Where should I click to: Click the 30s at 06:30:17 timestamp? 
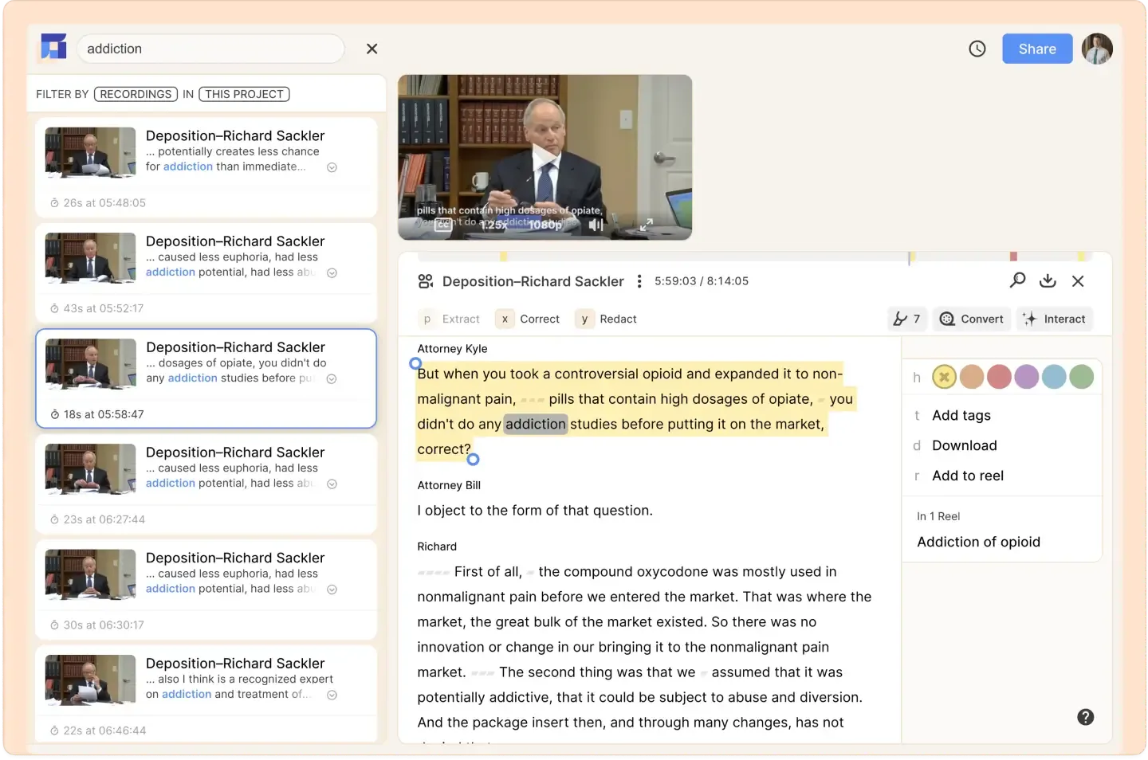104,625
